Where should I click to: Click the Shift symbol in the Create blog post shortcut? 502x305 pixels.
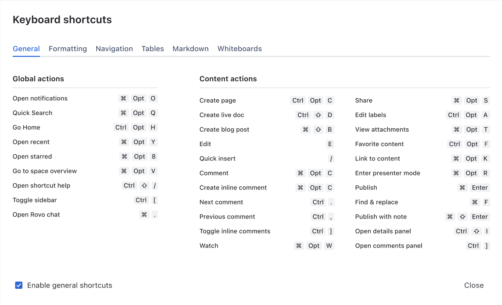[318, 129]
